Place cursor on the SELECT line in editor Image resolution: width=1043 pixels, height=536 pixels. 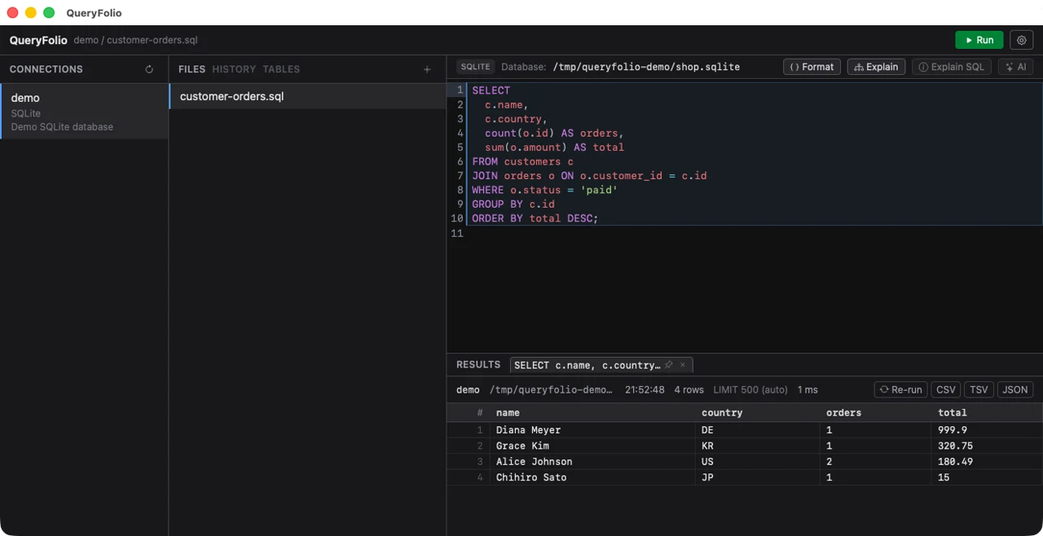click(x=491, y=90)
